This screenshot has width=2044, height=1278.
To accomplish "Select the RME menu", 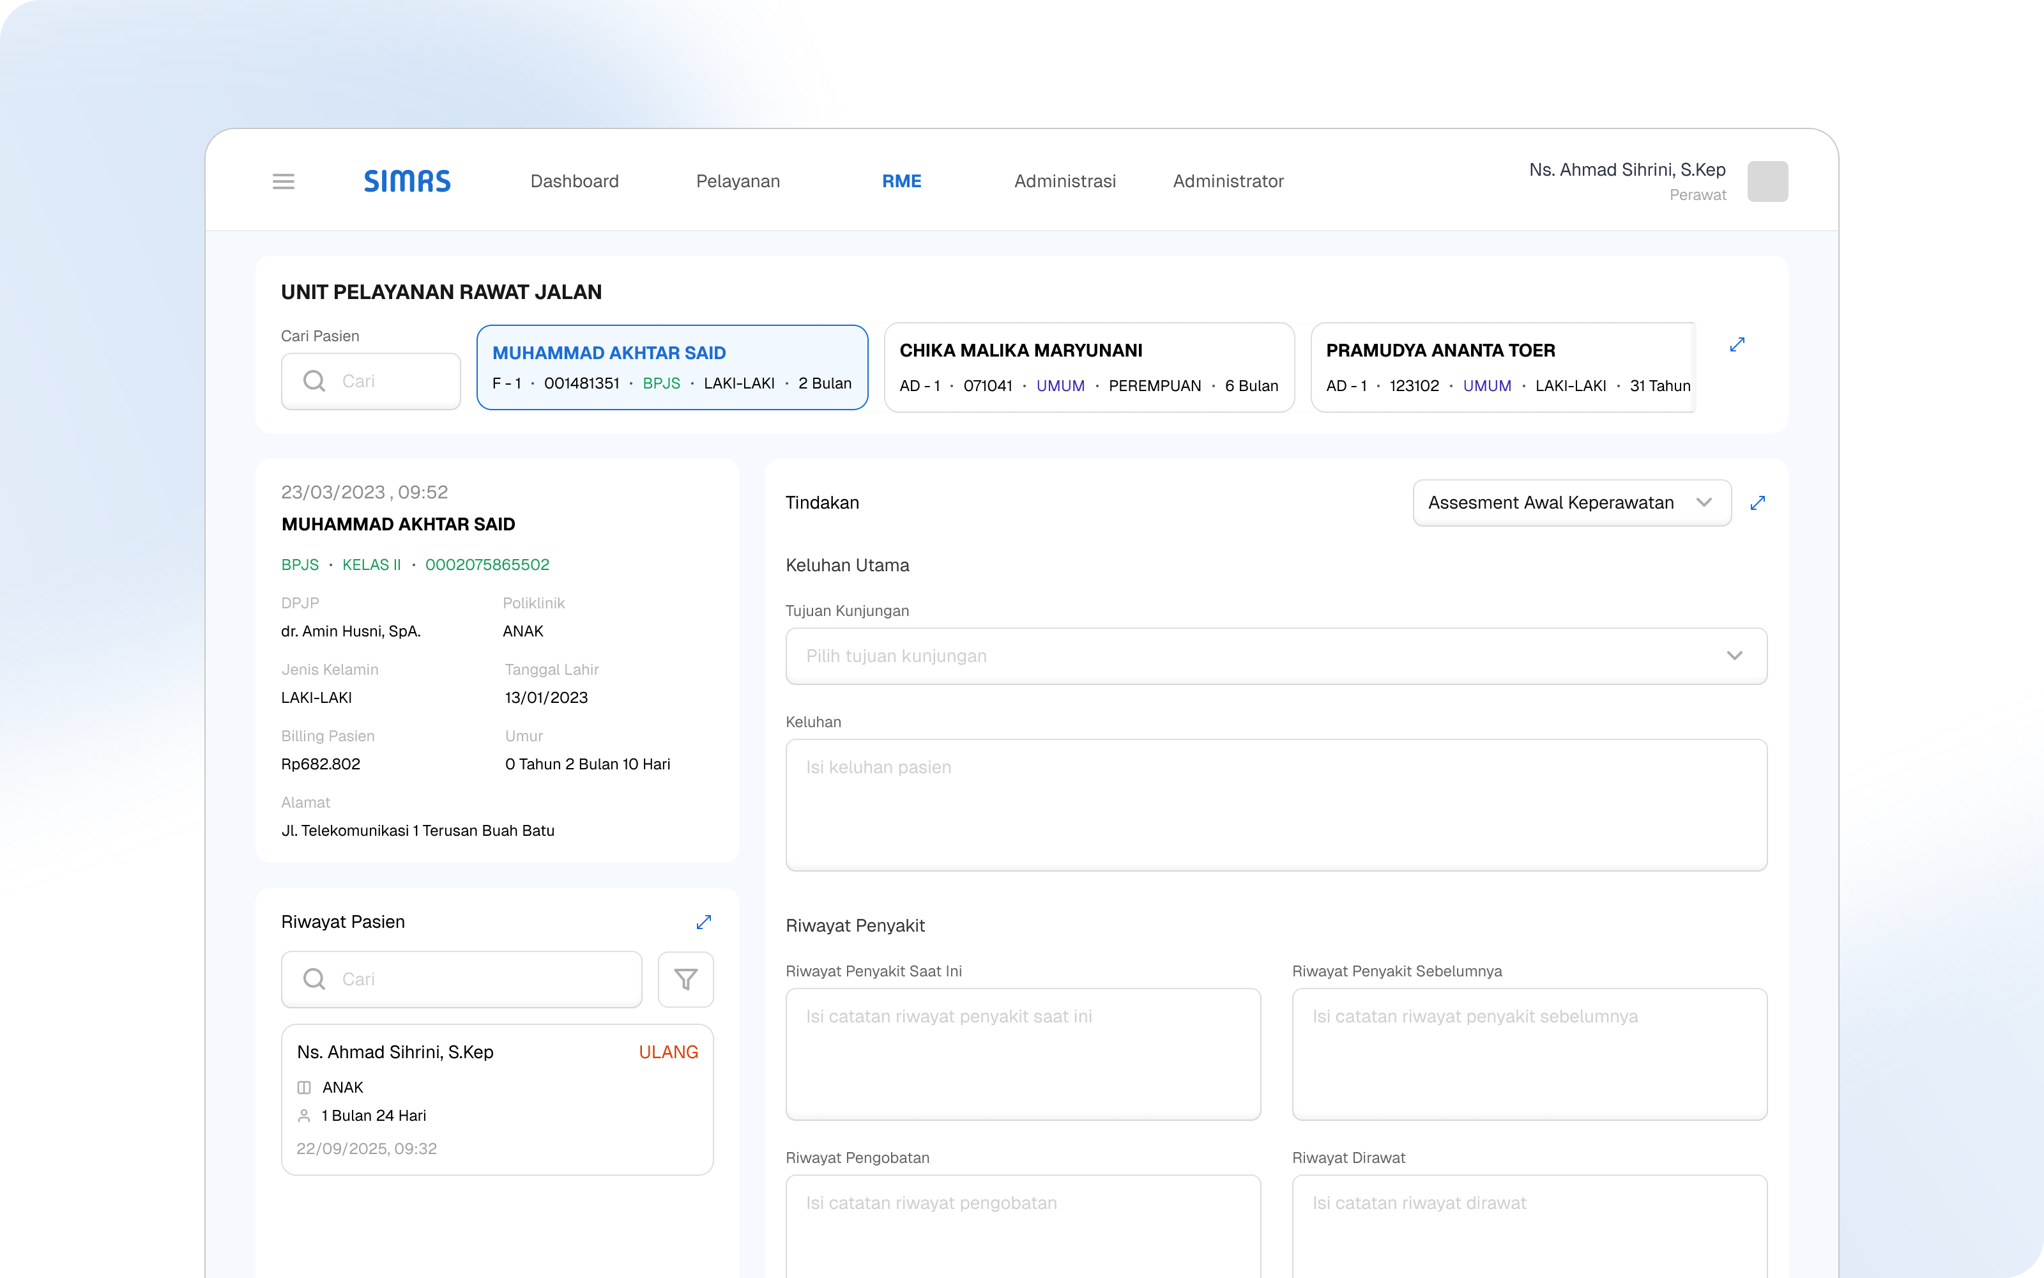I will 901,181.
